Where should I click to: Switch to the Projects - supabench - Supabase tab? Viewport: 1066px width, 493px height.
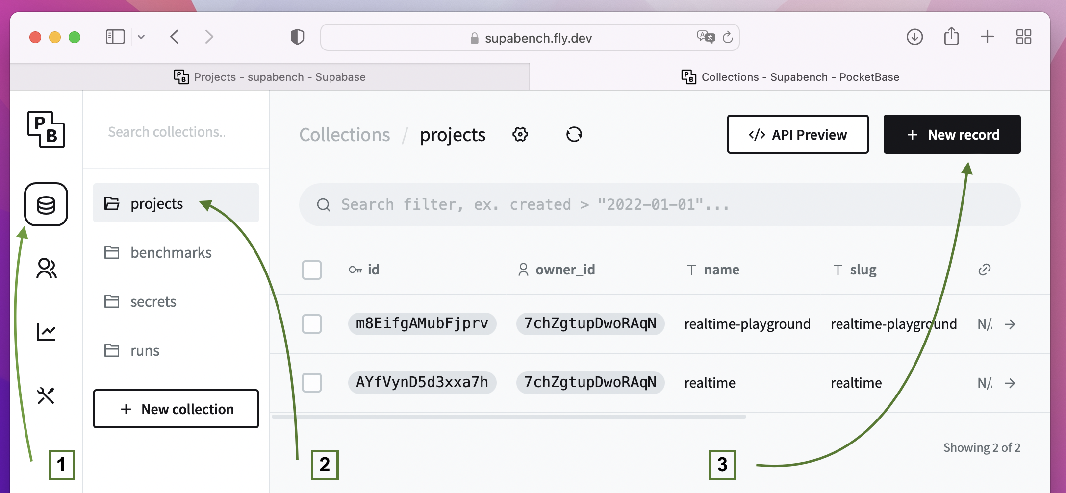pos(270,77)
